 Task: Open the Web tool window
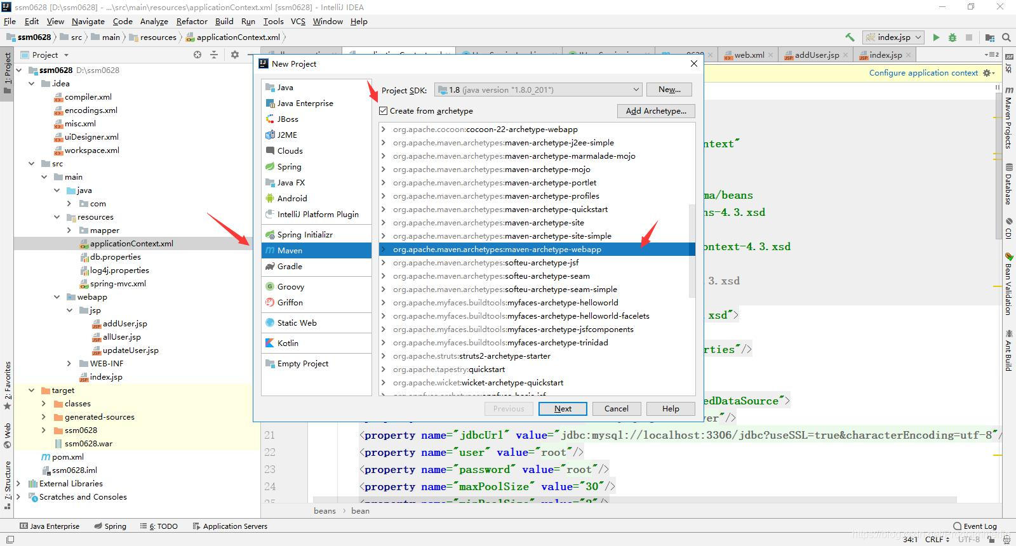(8, 436)
